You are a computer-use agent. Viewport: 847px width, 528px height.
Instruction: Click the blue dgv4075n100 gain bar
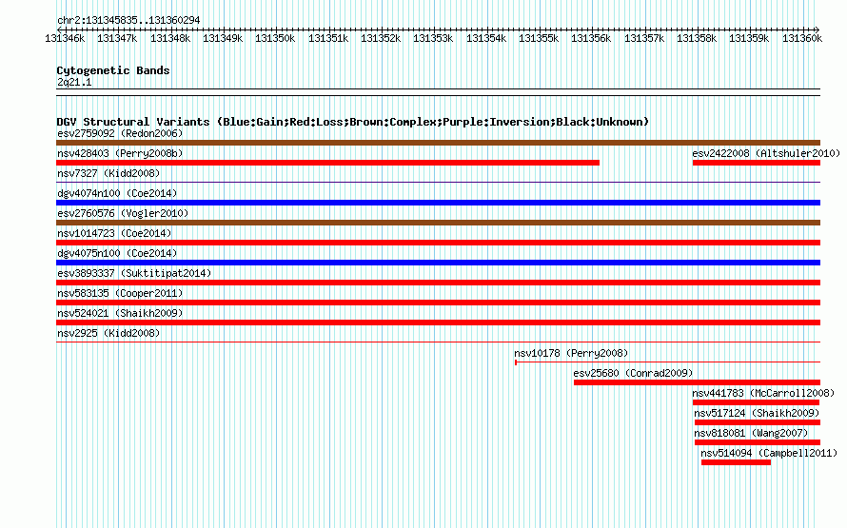click(x=438, y=263)
